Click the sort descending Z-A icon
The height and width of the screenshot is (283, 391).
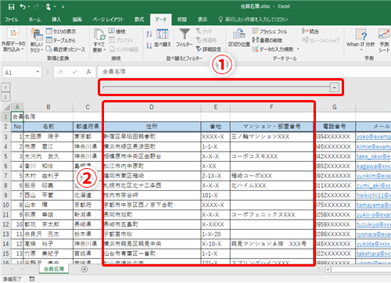coord(149,45)
